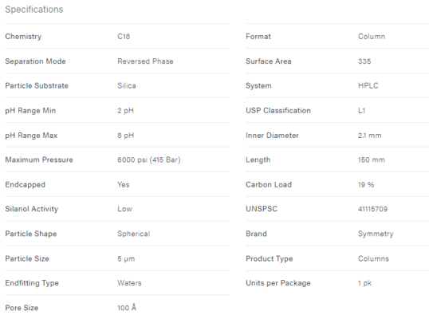Select the USP Classification L1 value
The height and width of the screenshot is (319, 429).
point(362,111)
